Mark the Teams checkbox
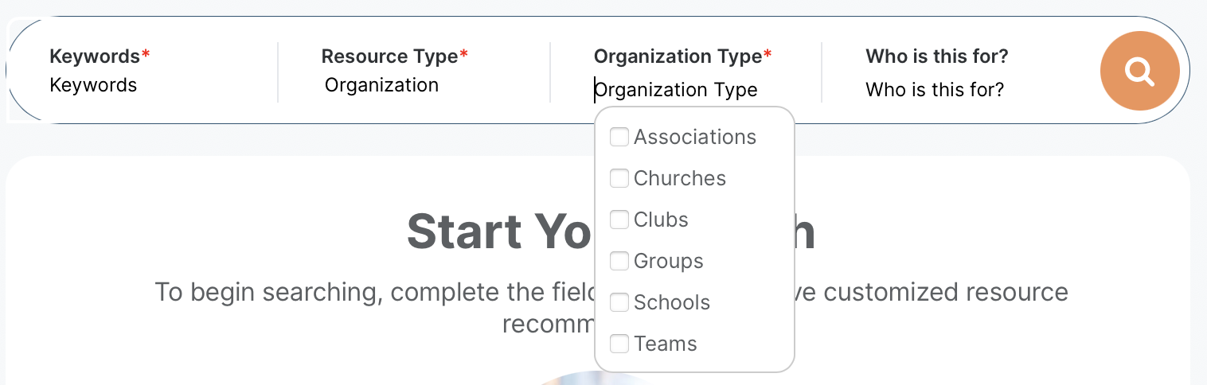Image resolution: width=1207 pixels, height=385 pixels. pyautogui.click(x=619, y=344)
